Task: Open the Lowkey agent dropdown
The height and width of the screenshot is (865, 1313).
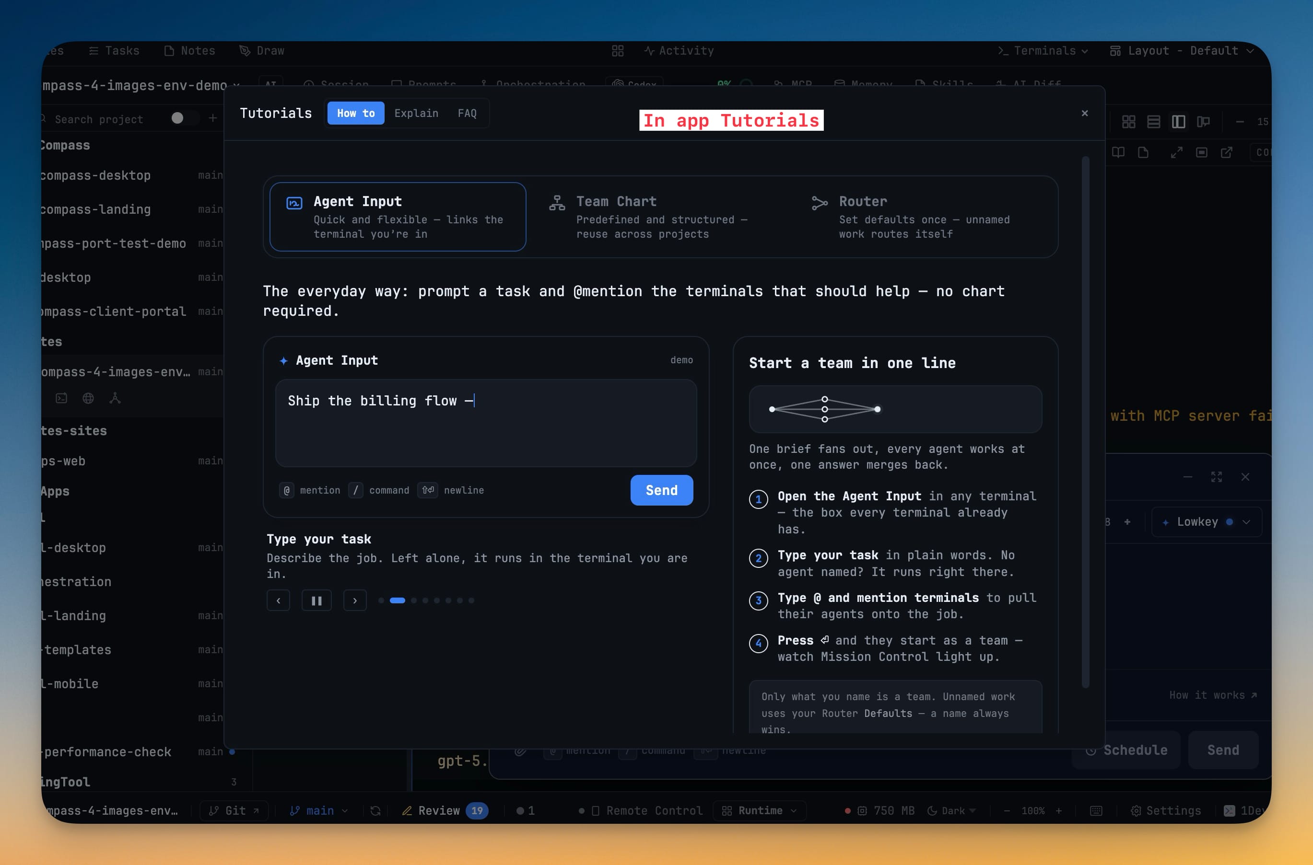Action: 1207,522
